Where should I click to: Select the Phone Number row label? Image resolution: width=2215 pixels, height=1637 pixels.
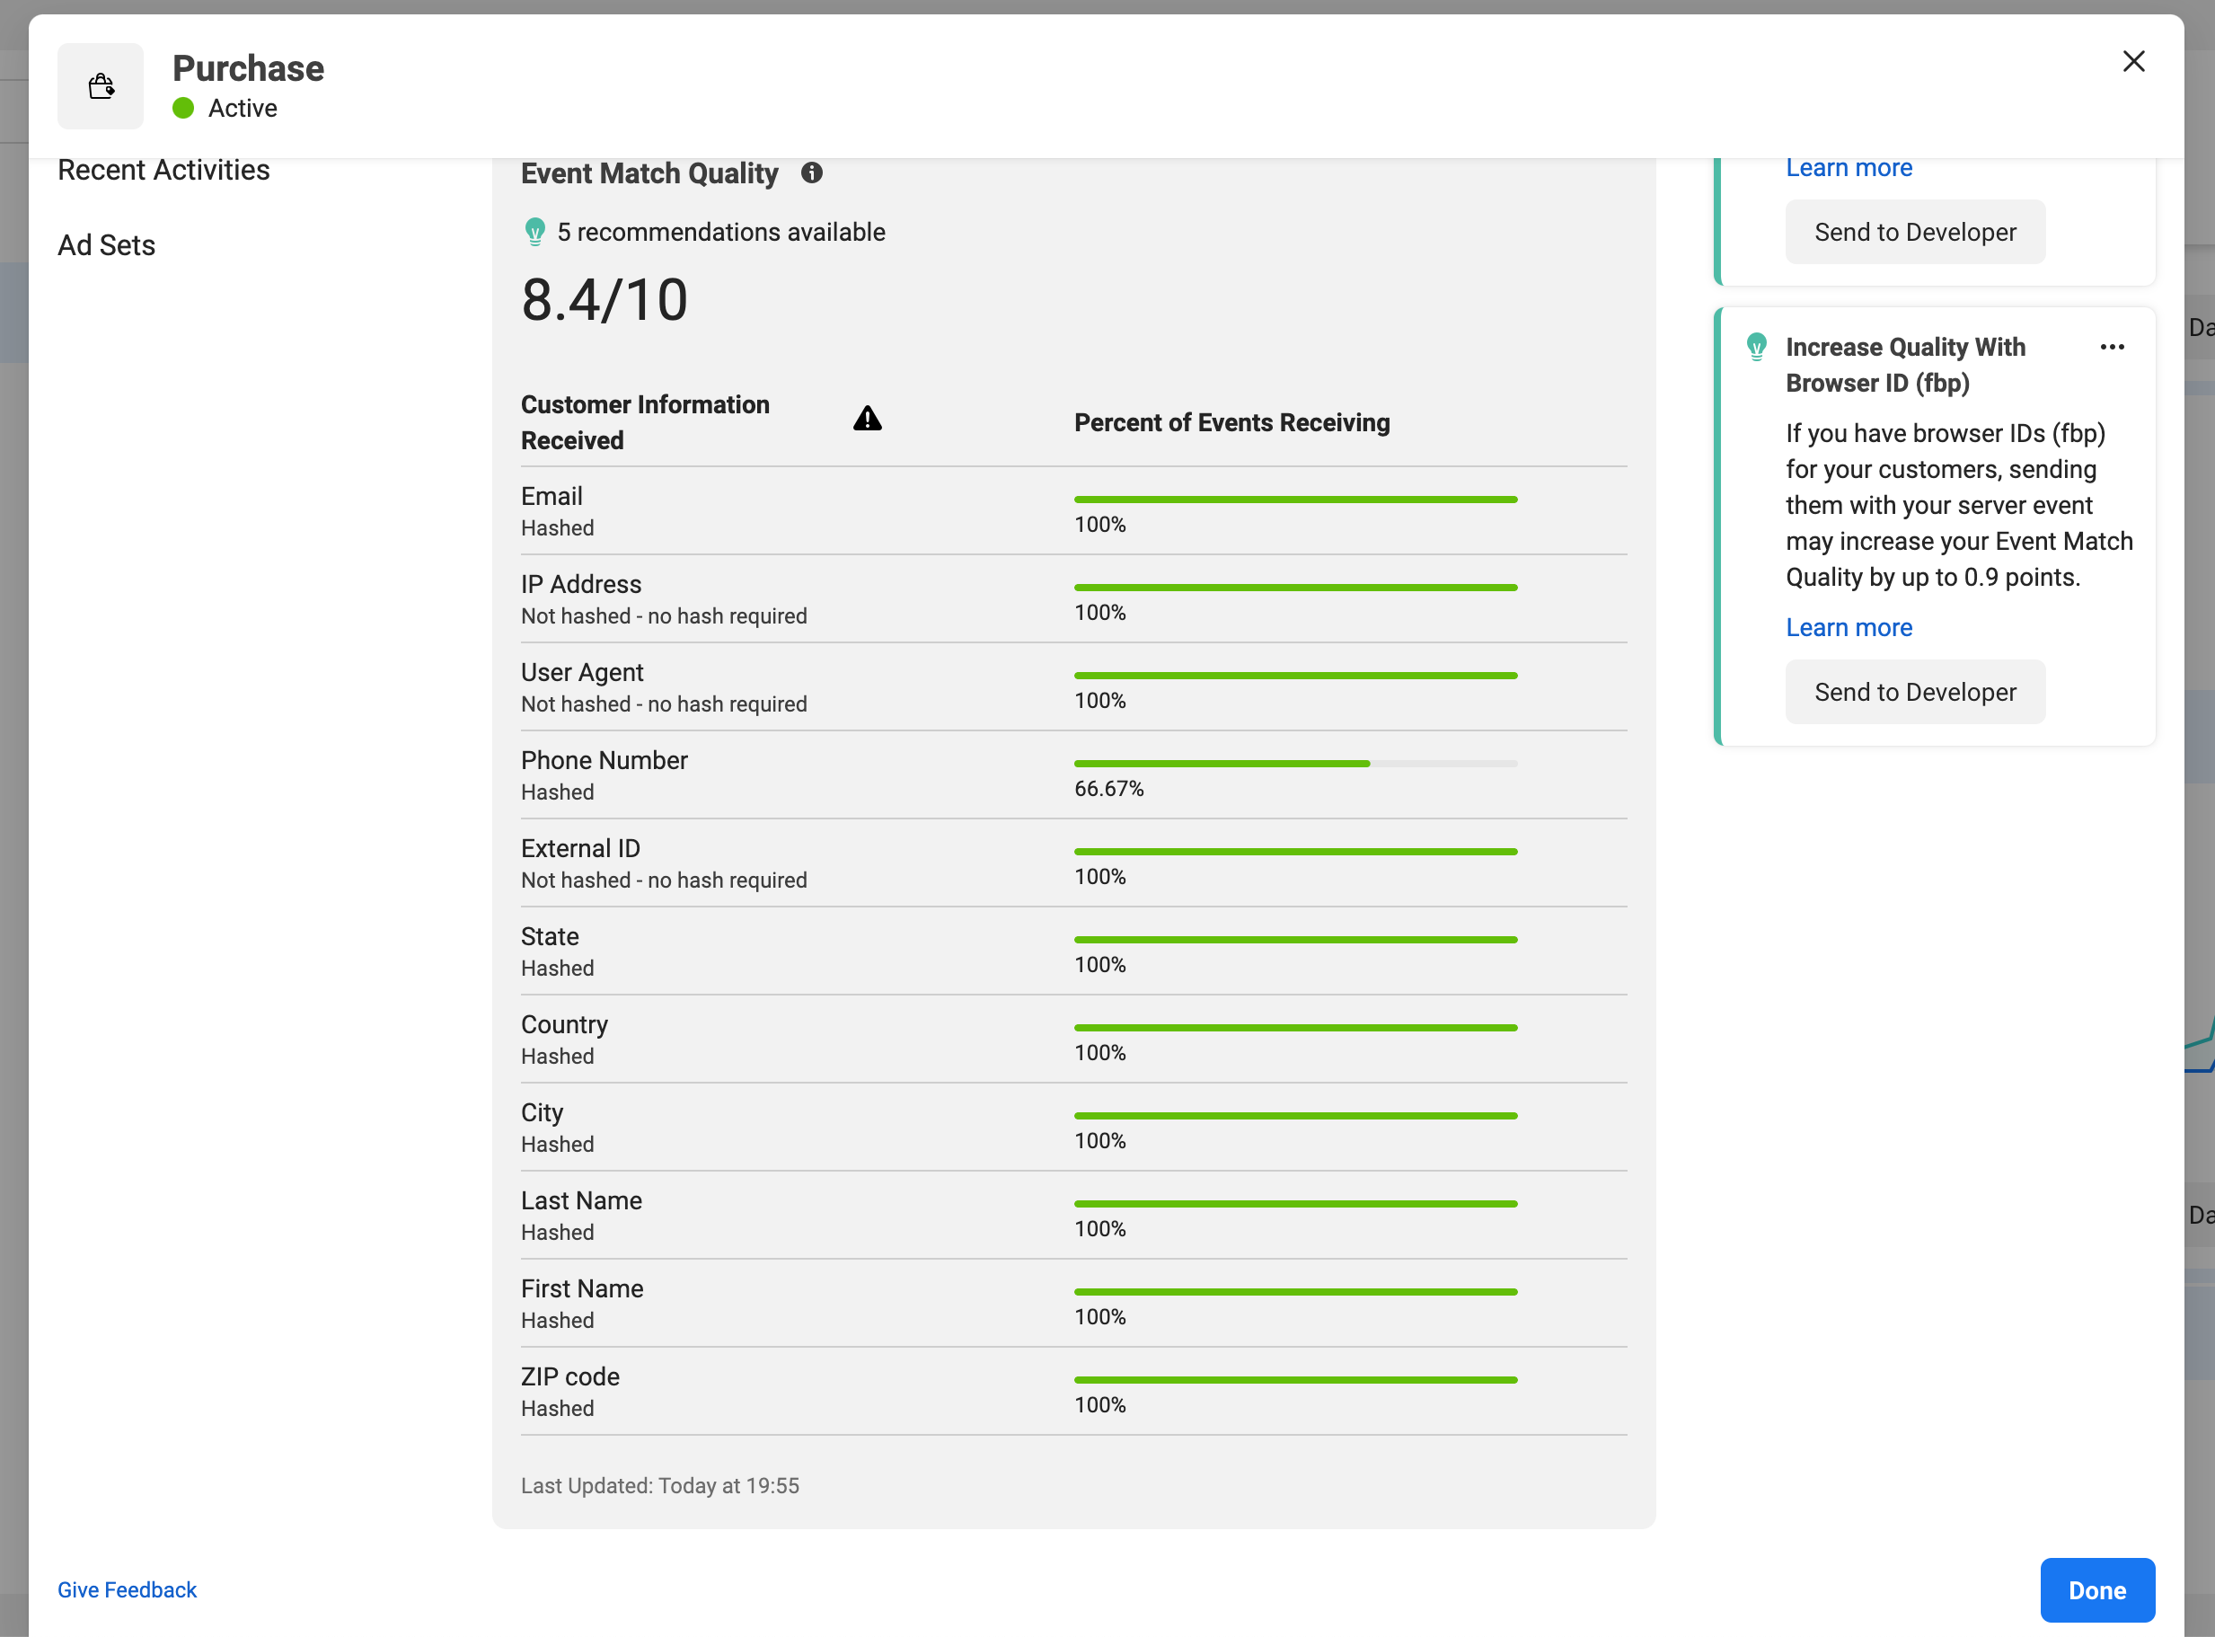(x=604, y=774)
